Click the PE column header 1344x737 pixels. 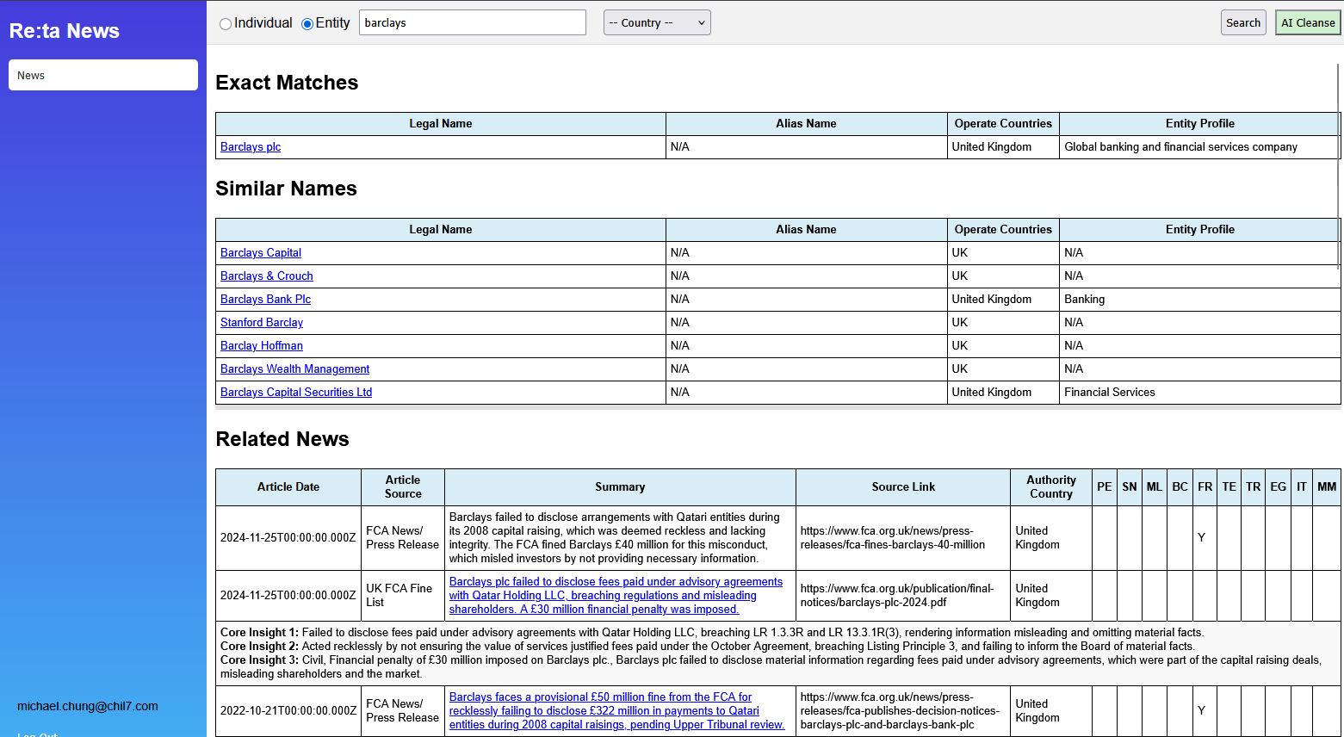tap(1105, 487)
